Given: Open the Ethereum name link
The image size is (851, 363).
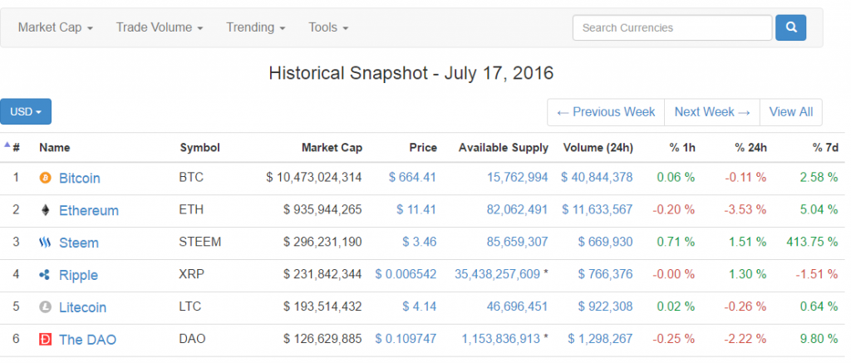Looking at the screenshot, I should click(88, 210).
